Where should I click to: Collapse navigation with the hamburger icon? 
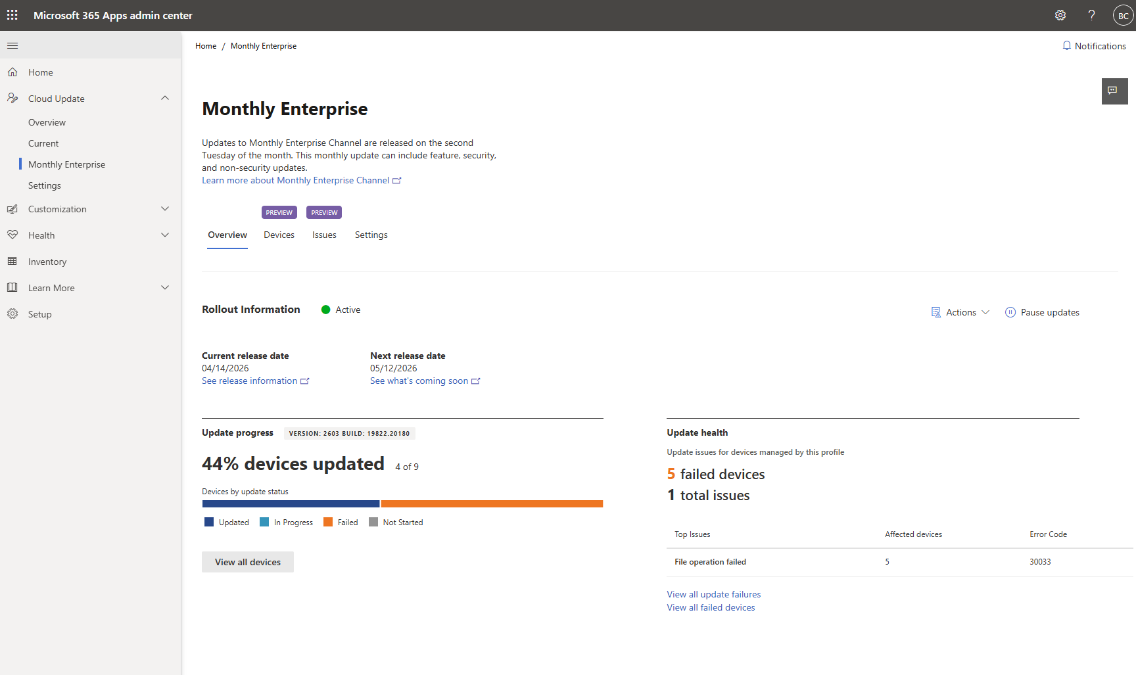(x=12, y=45)
